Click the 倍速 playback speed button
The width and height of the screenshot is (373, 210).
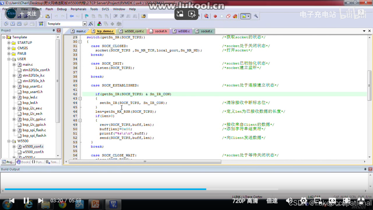(272, 201)
